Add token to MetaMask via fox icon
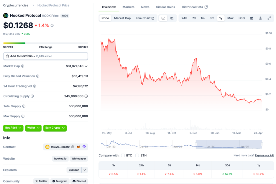Image resolution: width=276 pixels, height=184 pixels. tap(78, 147)
